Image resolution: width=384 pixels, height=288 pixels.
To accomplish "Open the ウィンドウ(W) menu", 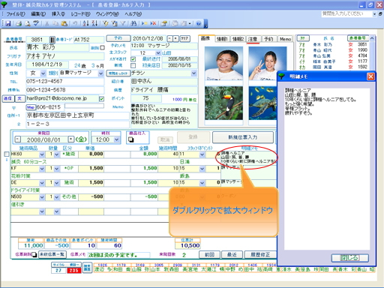I will coord(107,14).
